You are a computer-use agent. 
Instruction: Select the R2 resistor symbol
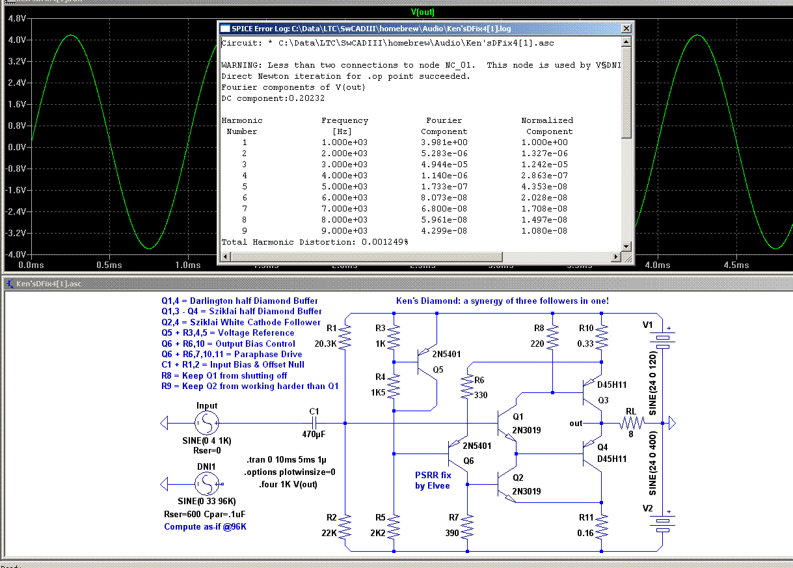tap(345, 526)
